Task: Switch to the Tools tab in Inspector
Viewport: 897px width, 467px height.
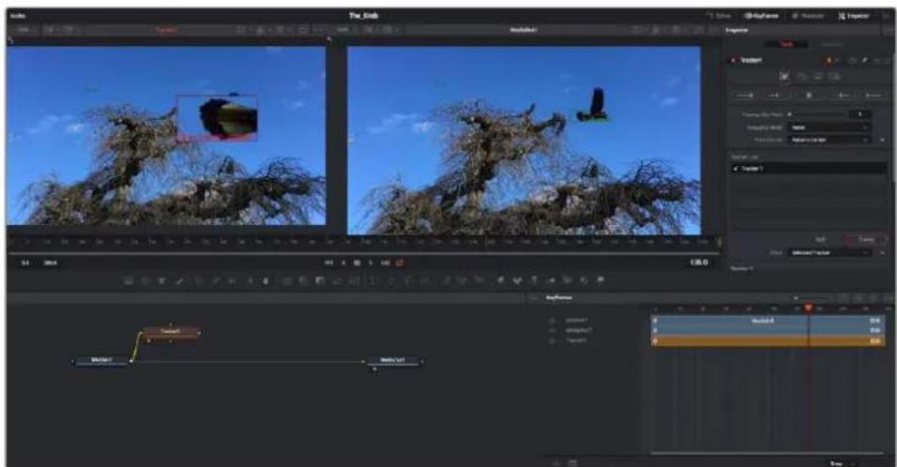Action: coord(786,44)
